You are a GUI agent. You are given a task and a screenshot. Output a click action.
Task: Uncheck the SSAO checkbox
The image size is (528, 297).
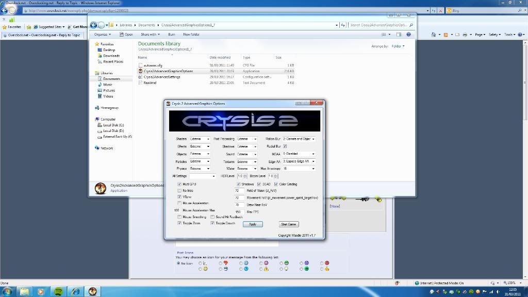[x=259, y=184]
